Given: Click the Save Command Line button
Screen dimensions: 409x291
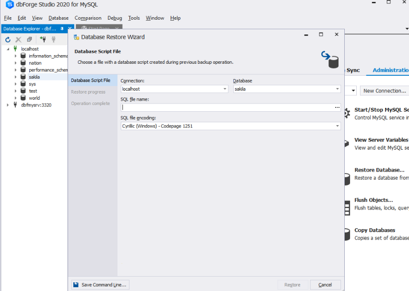Looking at the screenshot, I should coord(100,285).
